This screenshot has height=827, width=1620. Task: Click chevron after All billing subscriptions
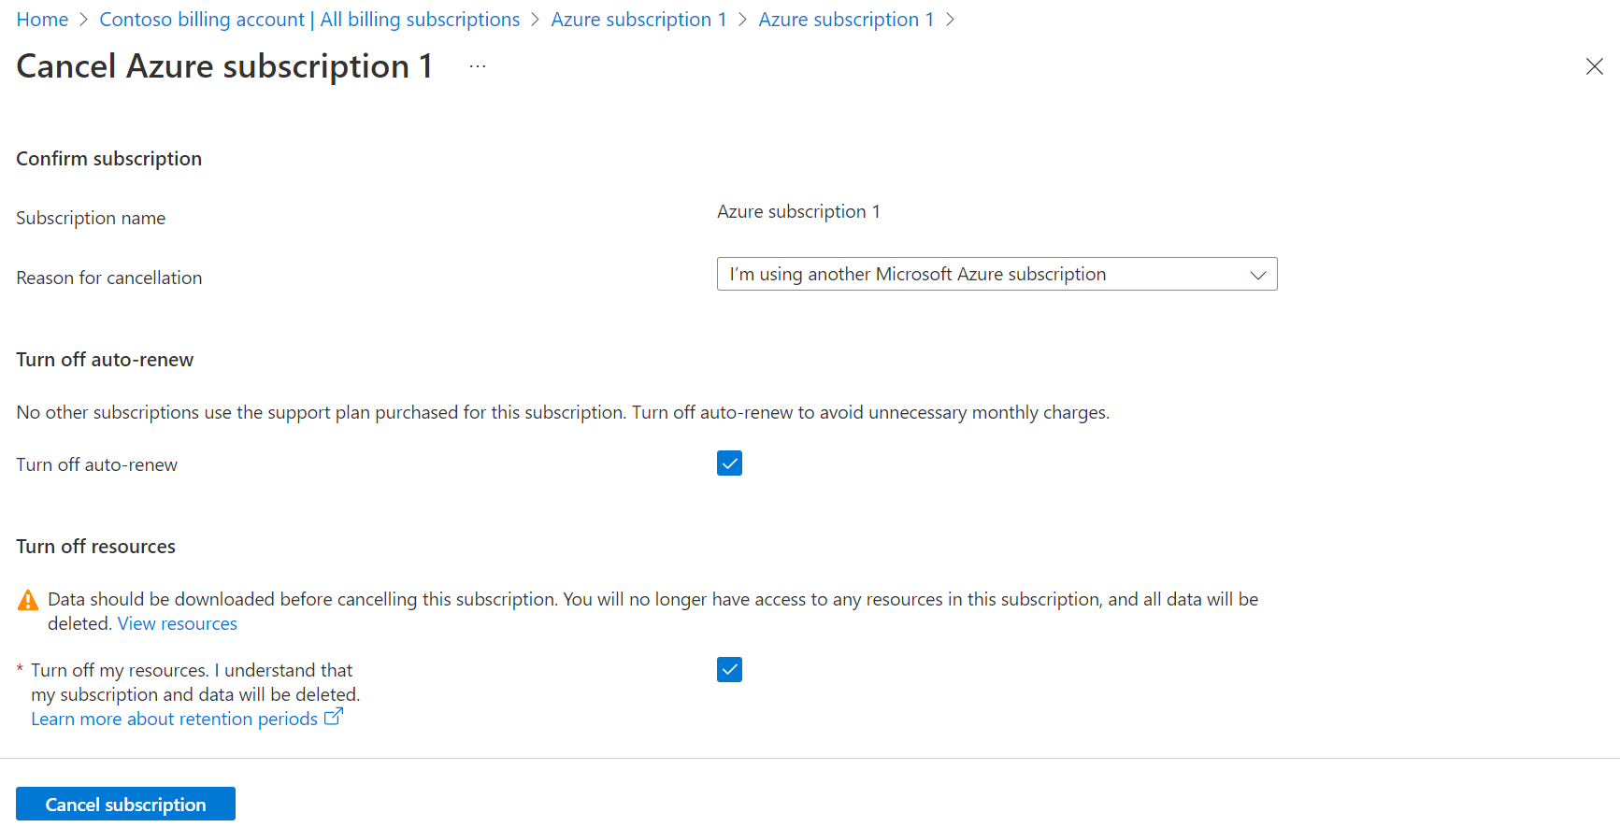[536, 20]
